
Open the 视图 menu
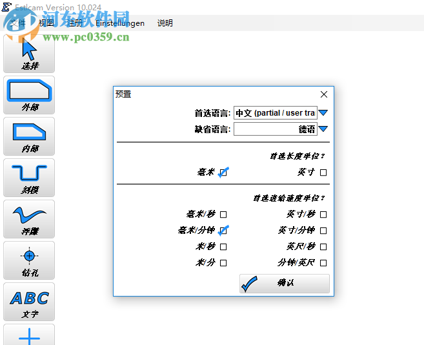click(46, 23)
